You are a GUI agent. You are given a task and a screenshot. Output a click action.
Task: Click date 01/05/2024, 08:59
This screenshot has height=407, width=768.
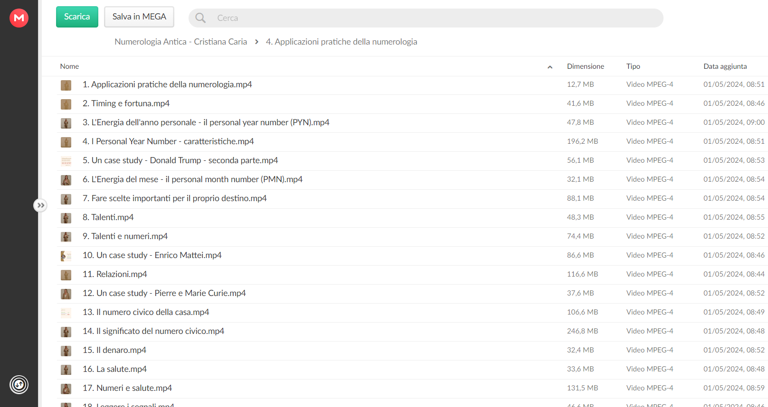(734, 388)
